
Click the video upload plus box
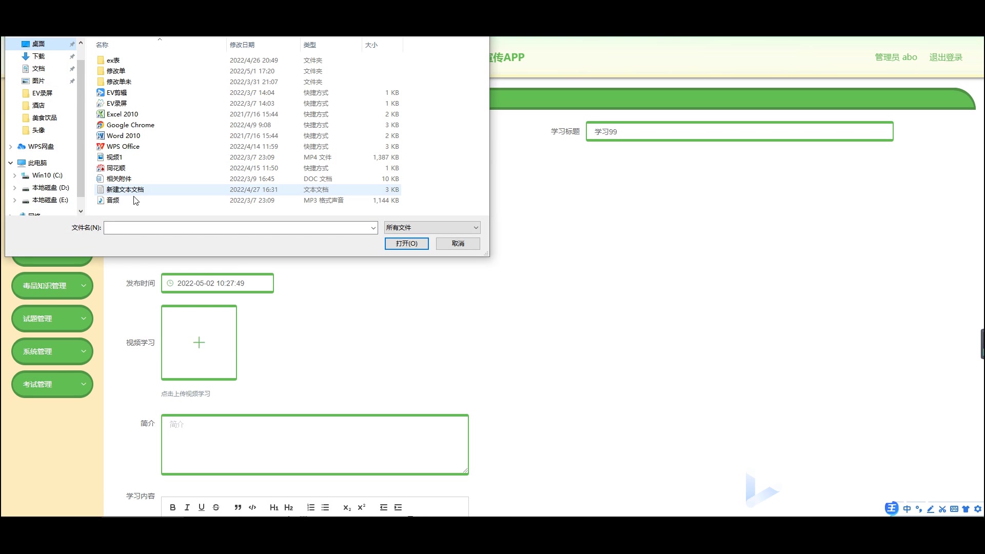(x=199, y=343)
